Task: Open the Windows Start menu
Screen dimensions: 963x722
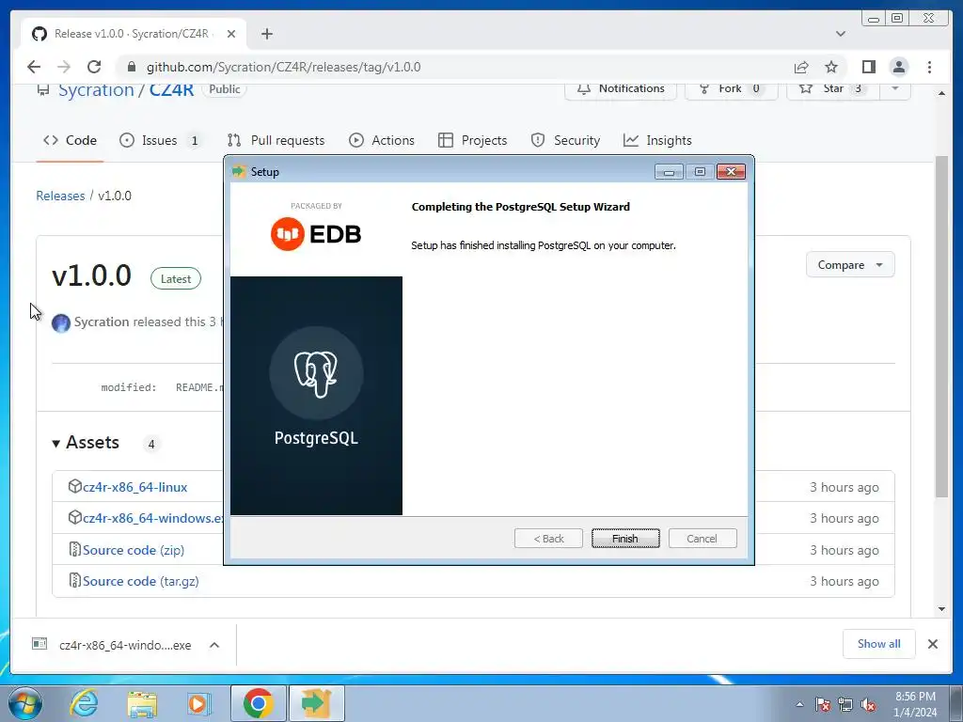Action: click(25, 703)
